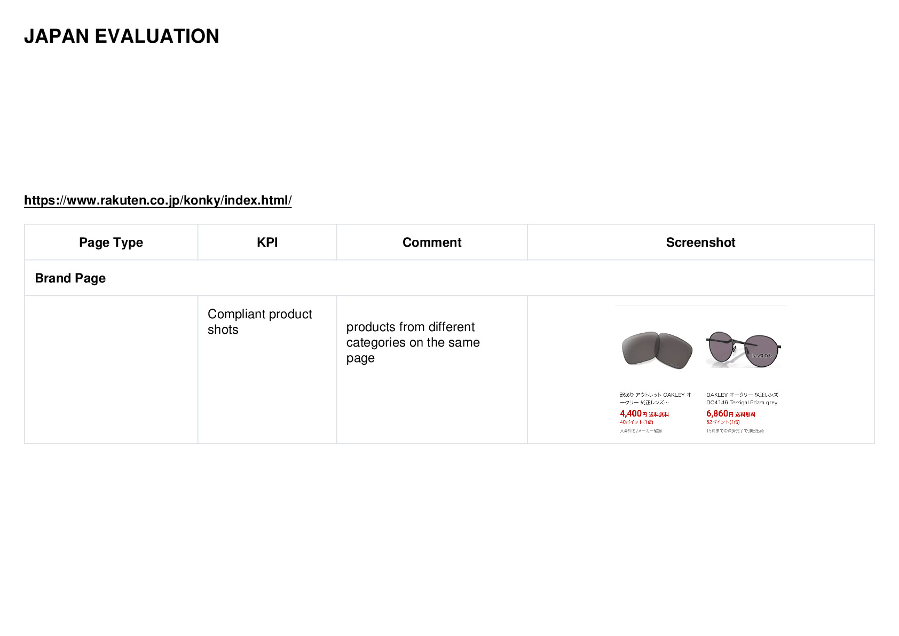
Task: Click the Page Type column header
Action: [x=111, y=242]
